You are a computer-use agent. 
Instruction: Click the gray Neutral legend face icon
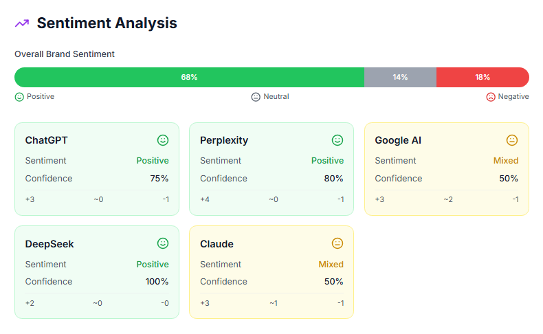[x=256, y=97]
